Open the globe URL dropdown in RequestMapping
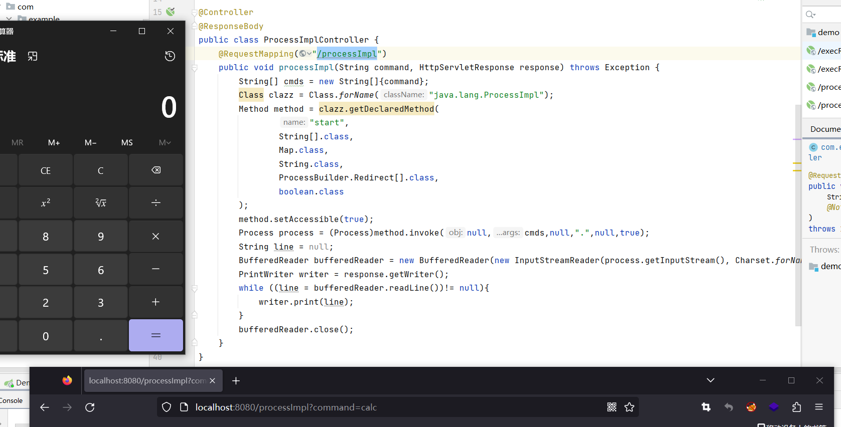The image size is (841, 427). tap(305, 54)
